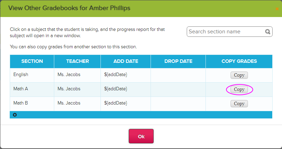Click Ms. Jacobs in Math B row
The height and width of the screenshot is (149, 282).
pyautogui.click(x=69, y=103)
